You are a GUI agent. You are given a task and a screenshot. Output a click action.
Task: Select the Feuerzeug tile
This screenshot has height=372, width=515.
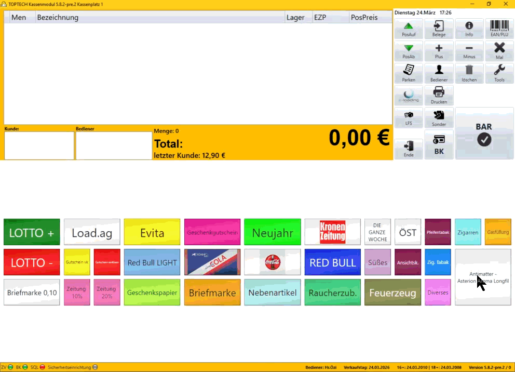(392, 293)
